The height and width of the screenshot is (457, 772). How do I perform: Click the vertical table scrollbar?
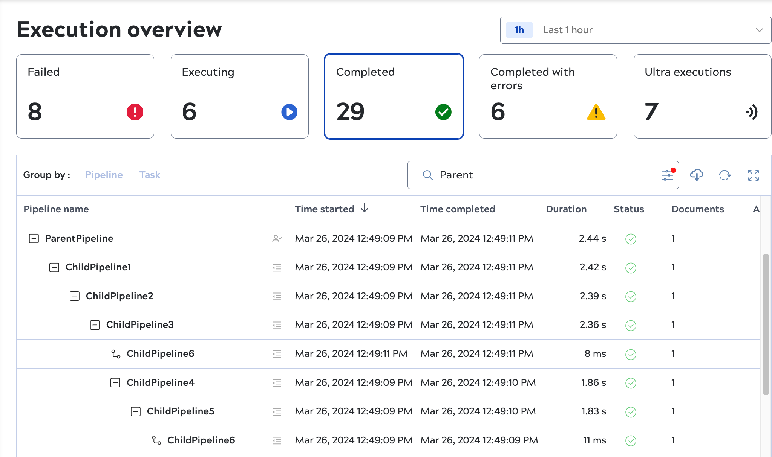click(x=766, y=324)
